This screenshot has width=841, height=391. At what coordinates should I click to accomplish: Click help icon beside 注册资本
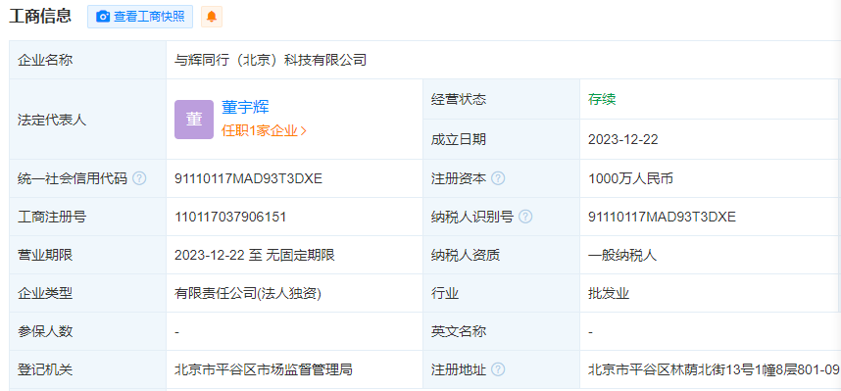click(498, 178)
